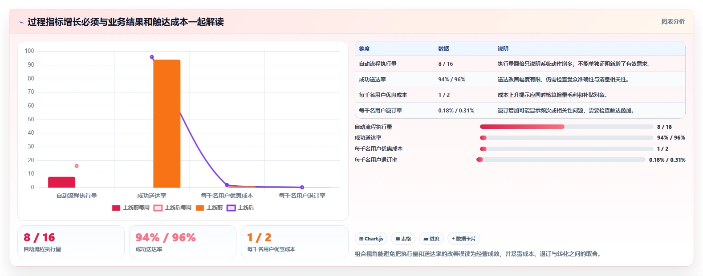The width and height of the screenshot is (703, 276).
Task: Click the 图表分析 label in the header
Action: 673,21
